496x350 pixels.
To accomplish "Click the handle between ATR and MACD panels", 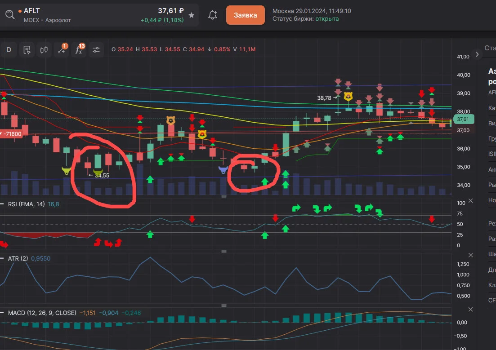I will coord(224,306).
